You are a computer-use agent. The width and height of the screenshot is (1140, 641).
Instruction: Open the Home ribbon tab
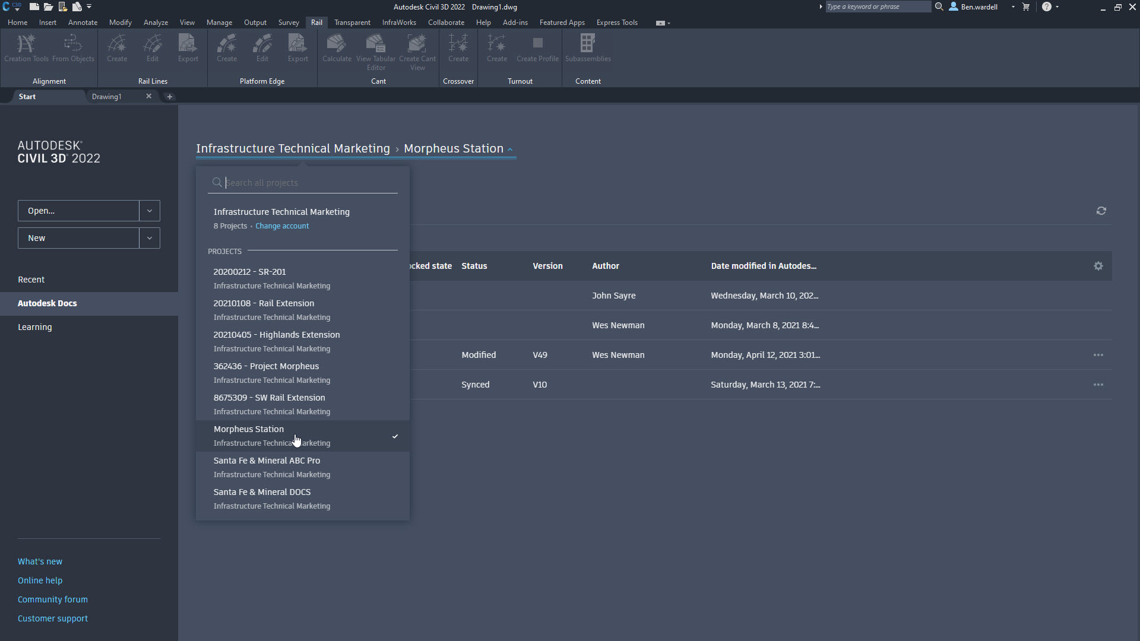click(x=17, y=23)
